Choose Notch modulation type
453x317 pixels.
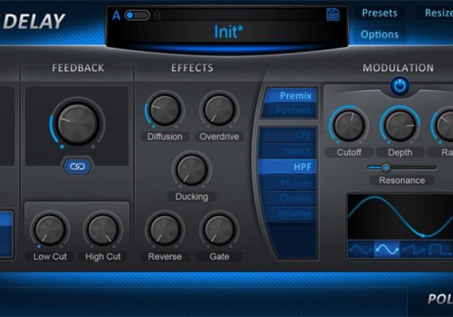click(x=288, y=151)
